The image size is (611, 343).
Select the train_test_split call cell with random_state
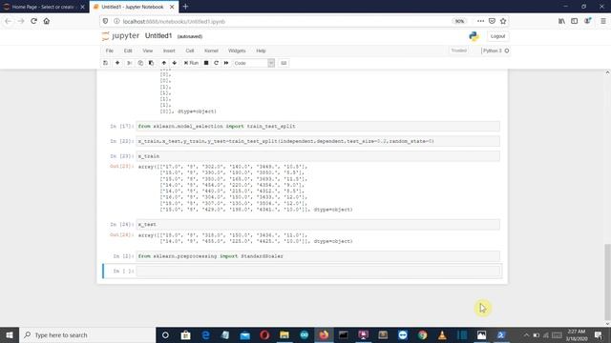(x=318, y=141)
